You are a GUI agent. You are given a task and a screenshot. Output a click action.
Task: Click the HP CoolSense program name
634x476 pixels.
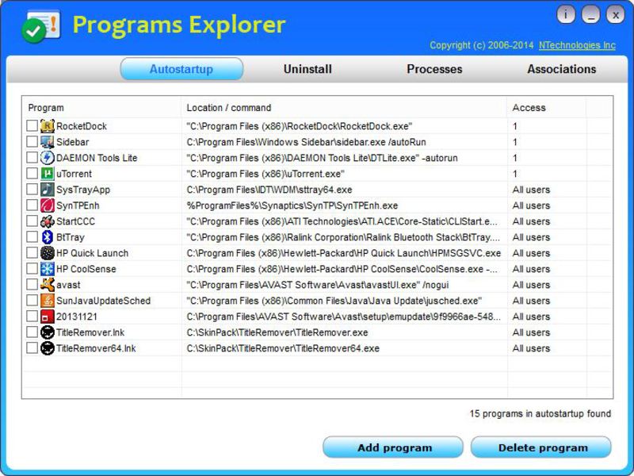86,269
